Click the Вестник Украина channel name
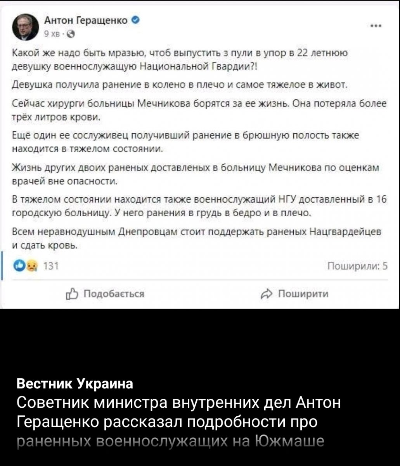 click(75, 384)
